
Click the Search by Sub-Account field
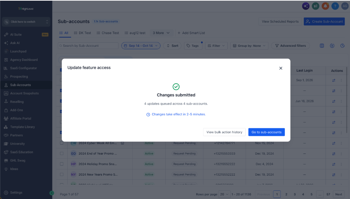88,46
